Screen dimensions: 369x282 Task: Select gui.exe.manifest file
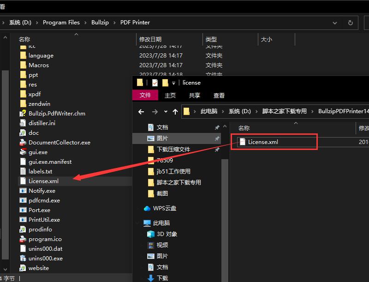(x=50, y=162)
